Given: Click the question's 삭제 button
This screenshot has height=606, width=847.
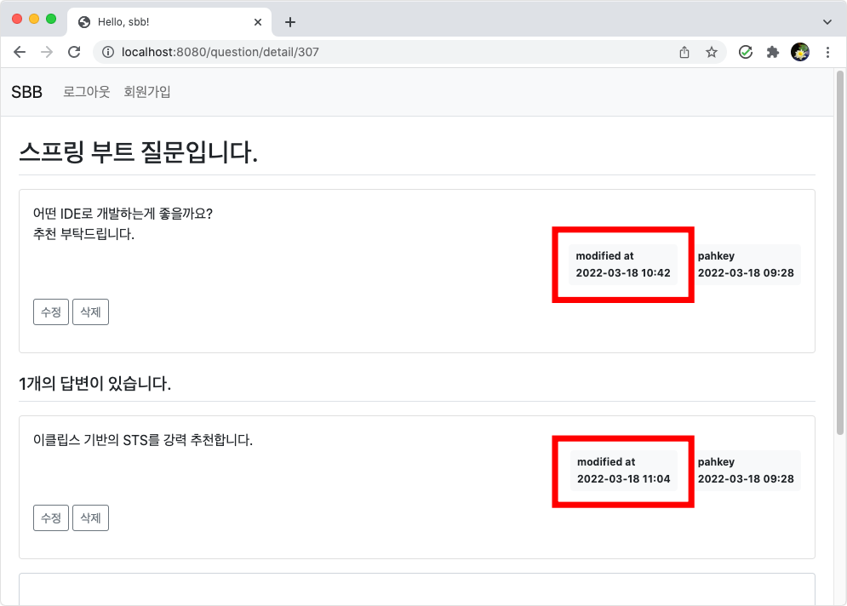Looking at the screenshot, I should click(x=91, y=312).
